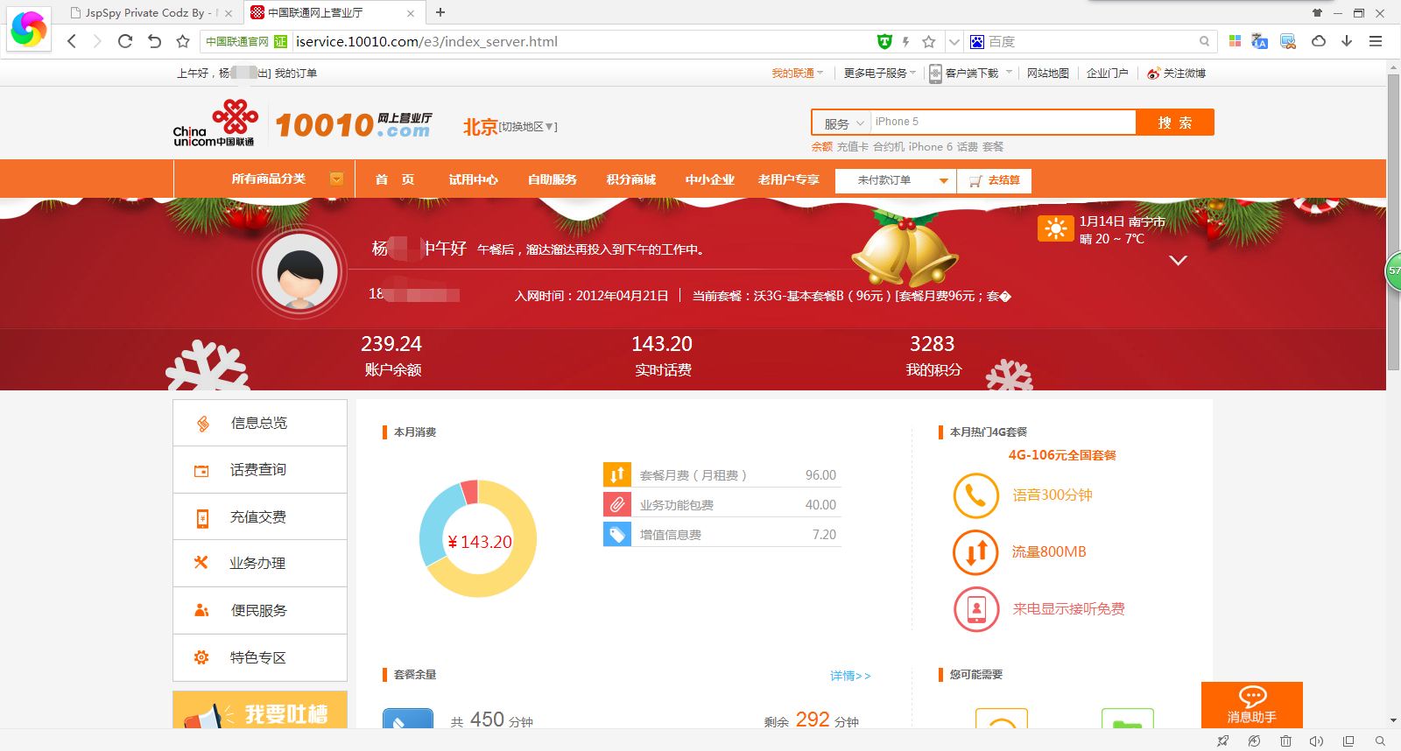Open 充值交费 in sidebar

pos(260,516)
